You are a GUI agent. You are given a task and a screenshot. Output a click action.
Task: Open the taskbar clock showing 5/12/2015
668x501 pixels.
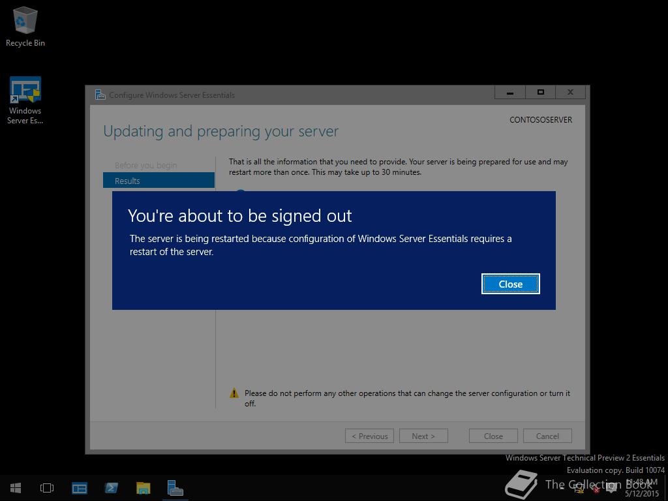tap(642, 488)
